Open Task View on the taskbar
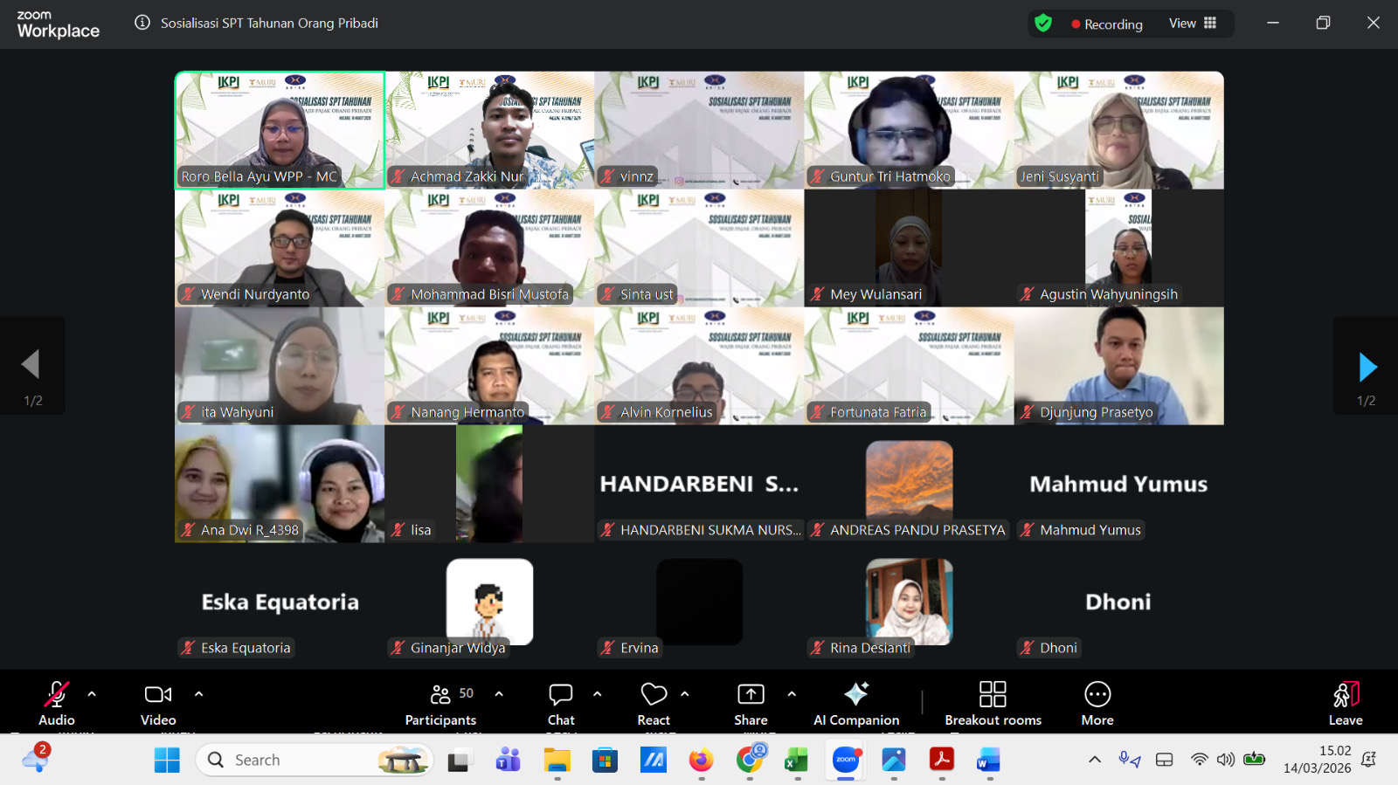This screenshot has width=1398, height=785. tap(459, 761)
